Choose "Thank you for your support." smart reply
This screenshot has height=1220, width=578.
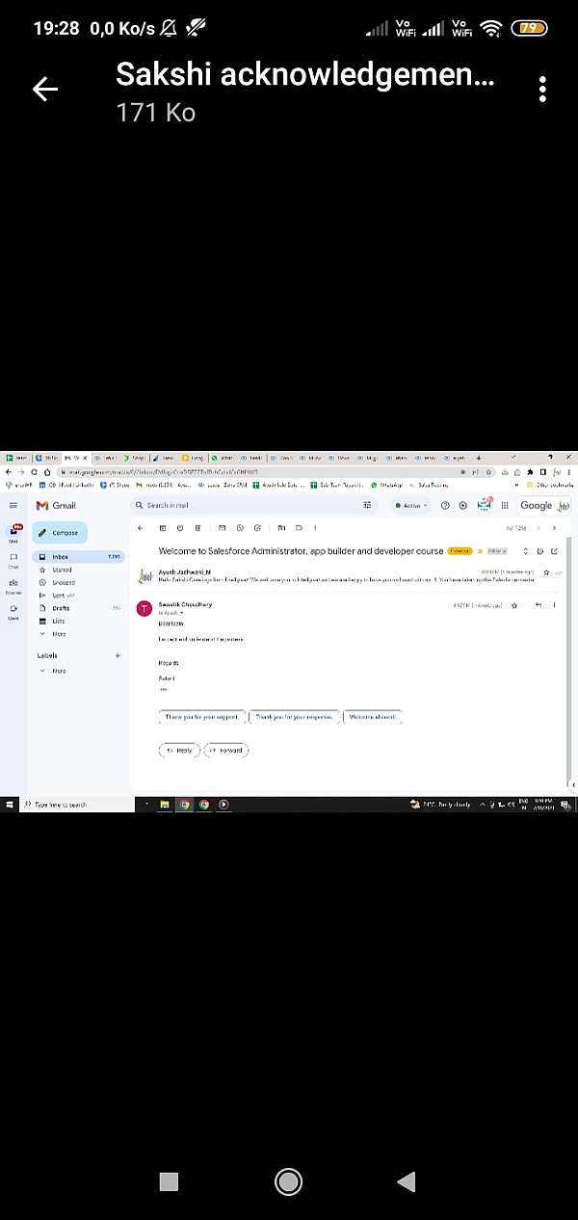click(200, 717)
